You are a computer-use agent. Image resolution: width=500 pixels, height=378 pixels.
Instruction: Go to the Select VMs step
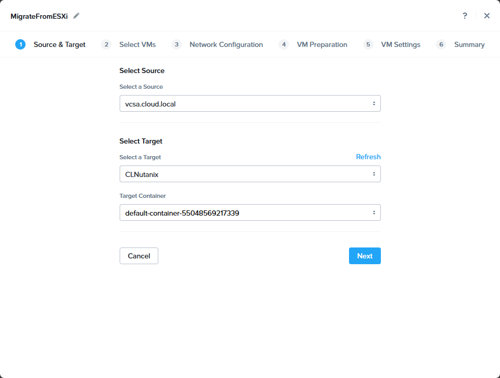pos(137,44)
